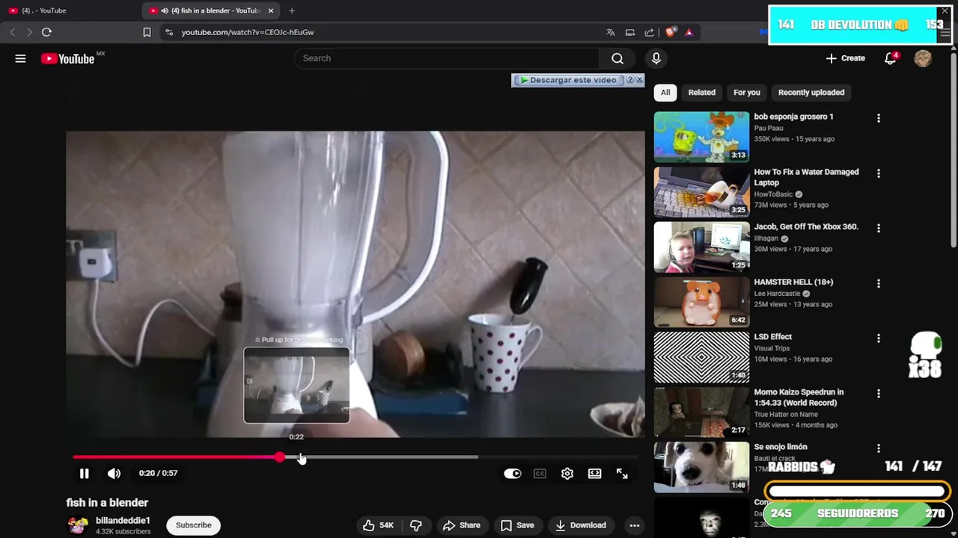Go to YouTube home via logo

pos(67,58)
